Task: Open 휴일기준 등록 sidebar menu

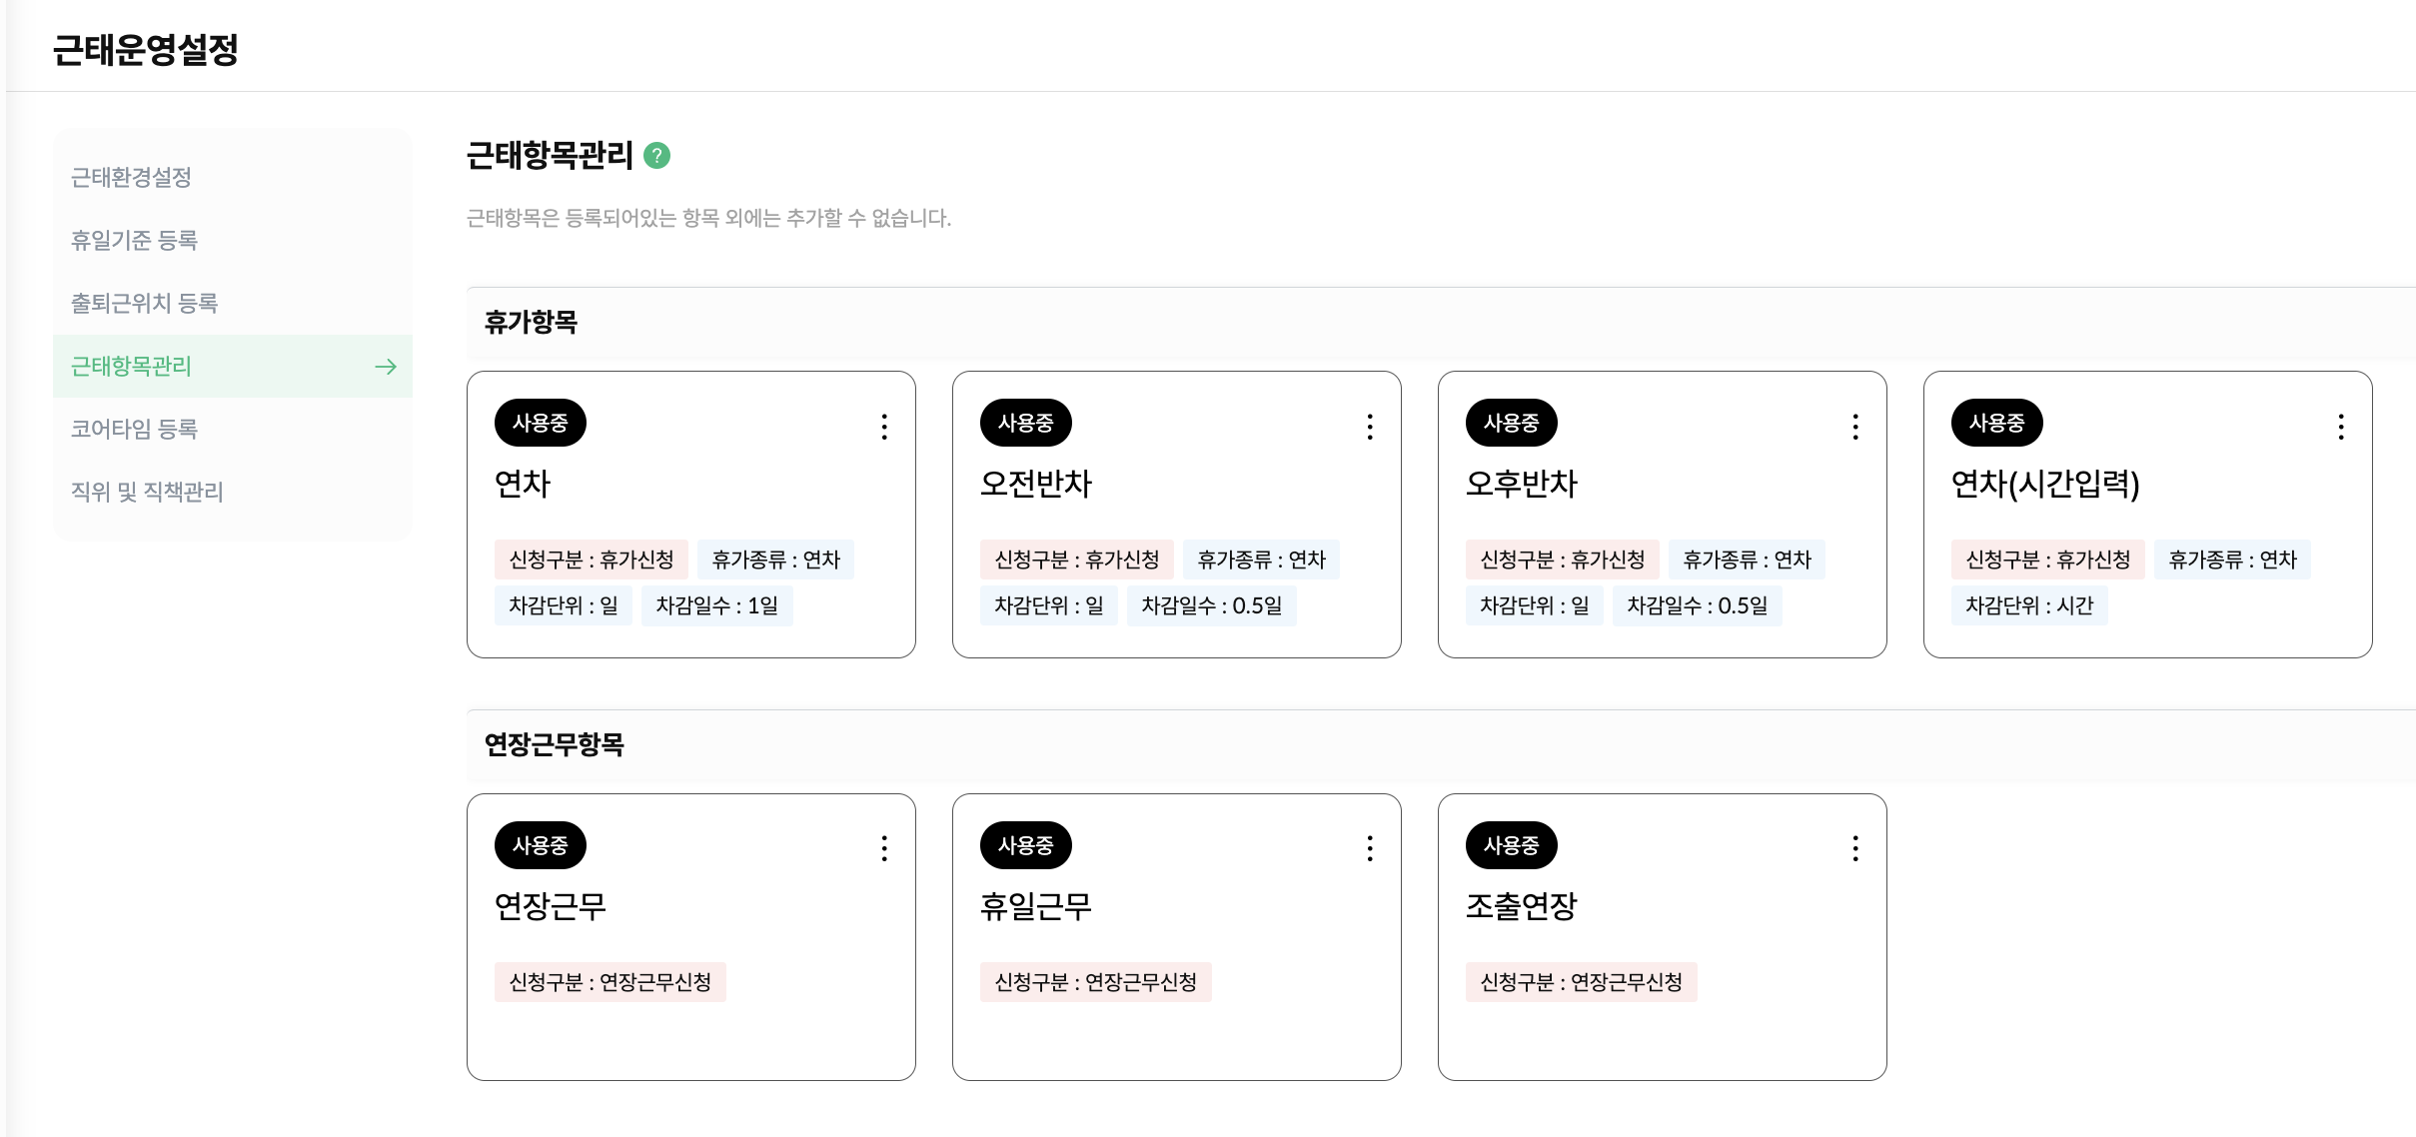Action: 134,241
